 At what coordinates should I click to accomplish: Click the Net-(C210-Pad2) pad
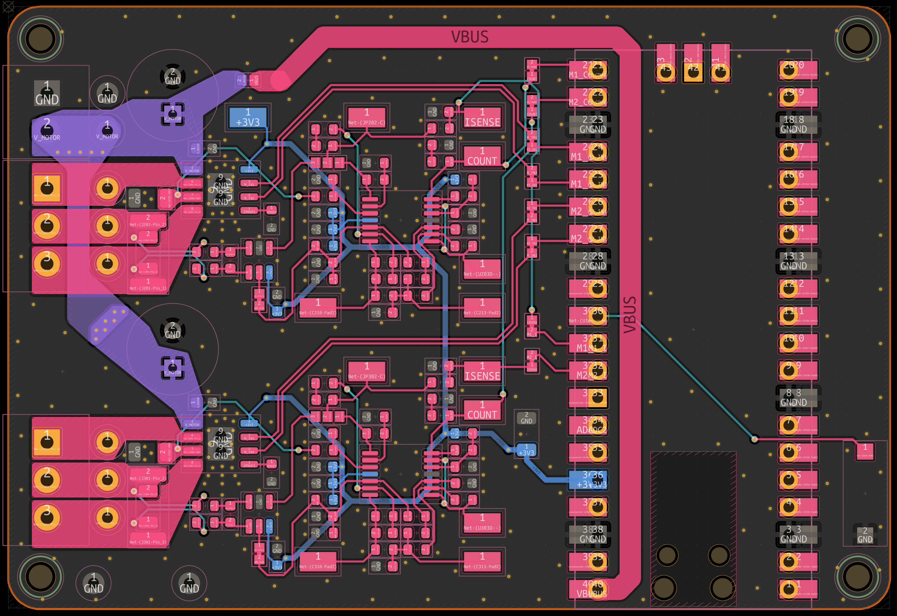tap(318, 308)
